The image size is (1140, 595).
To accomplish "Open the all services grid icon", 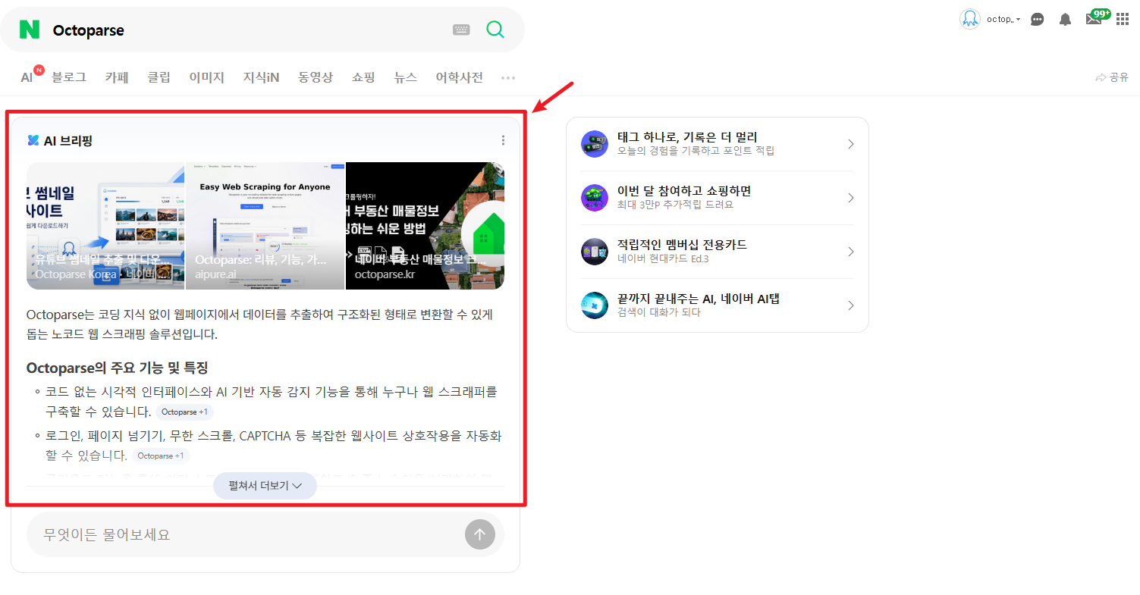I will (x=1123, y=19).
